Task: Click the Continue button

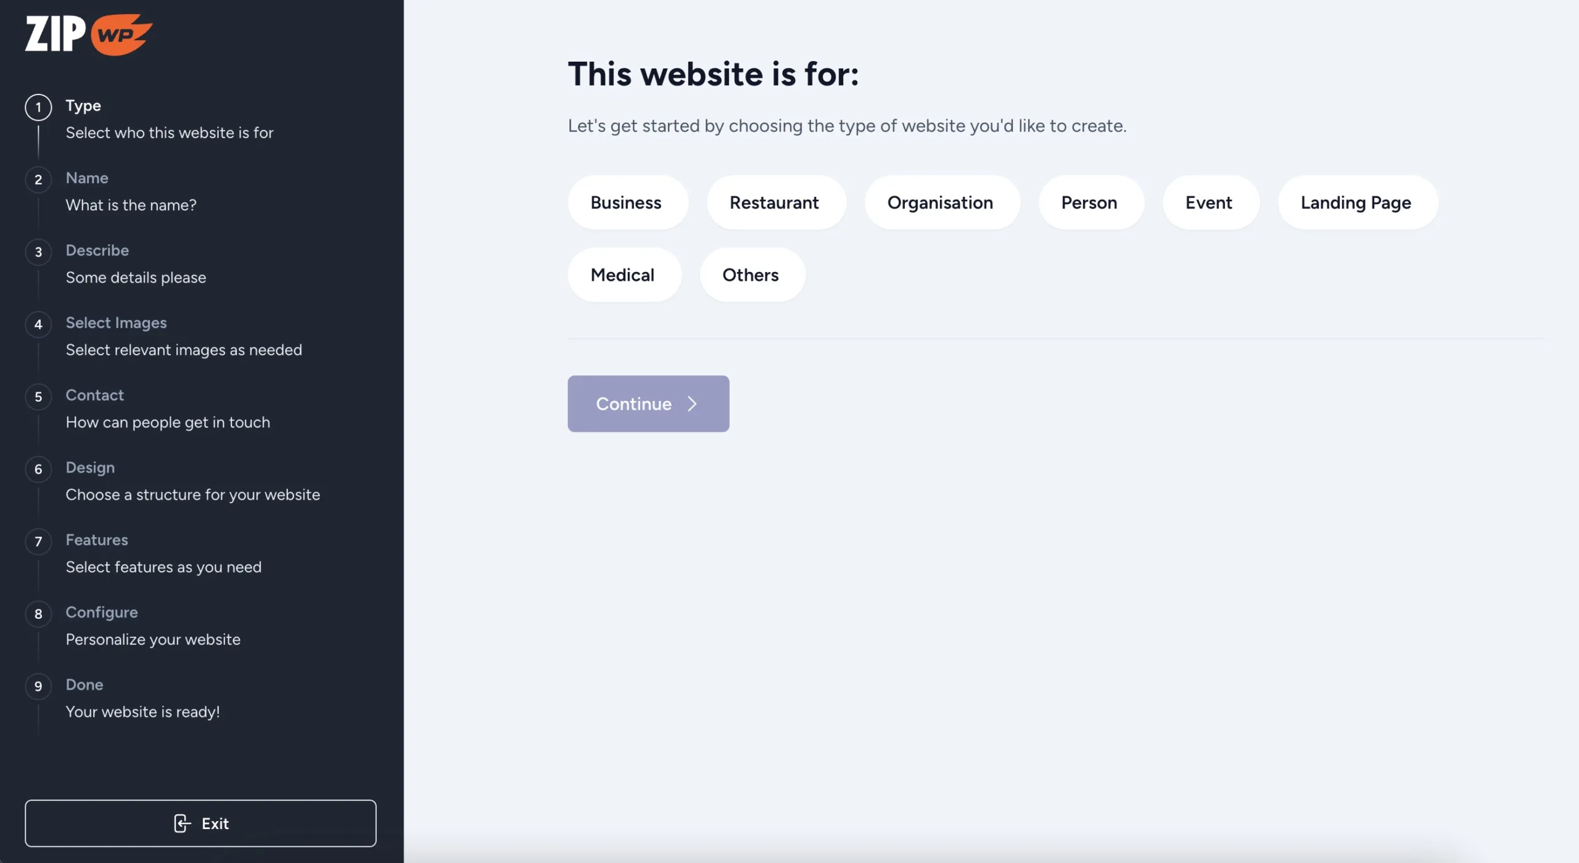Action: point(648,404)
